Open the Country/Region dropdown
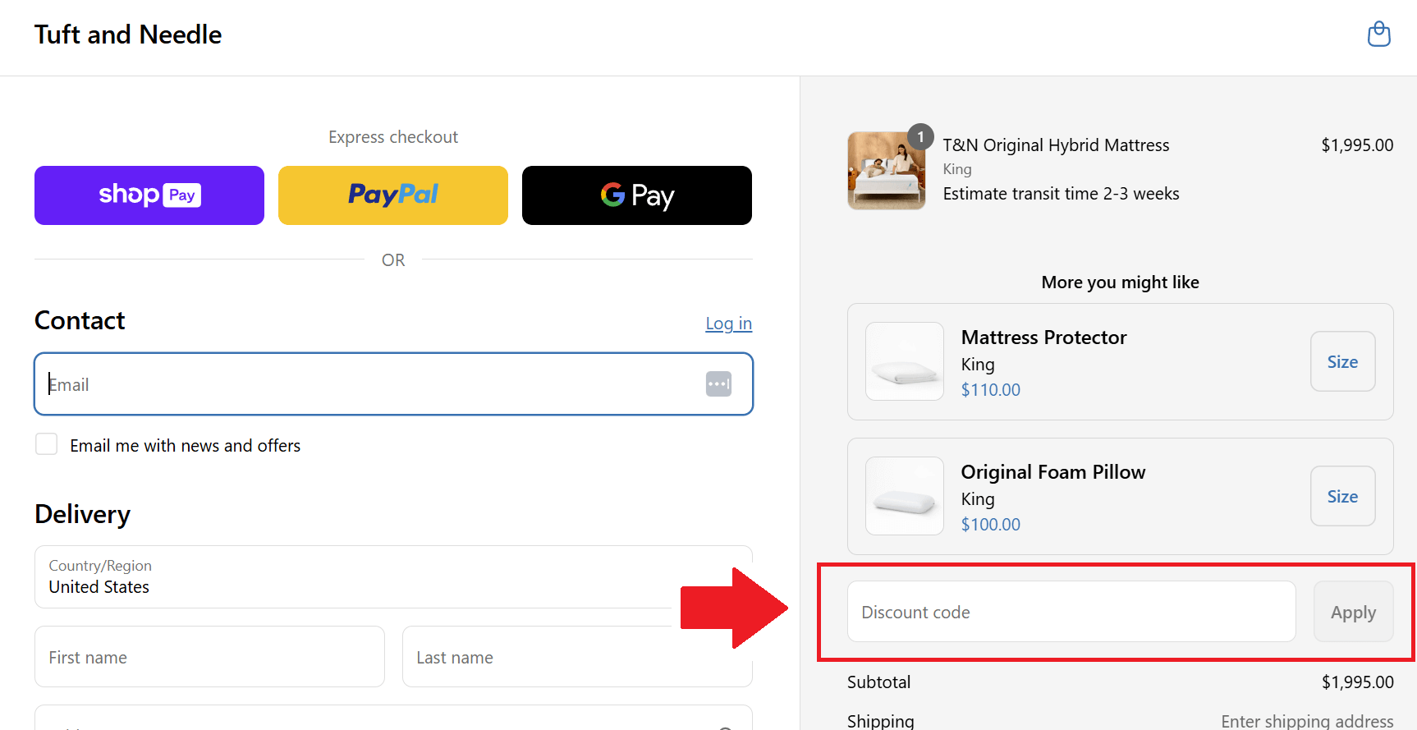Screen dimensions: 1417x730 click(x=353, y=577)
